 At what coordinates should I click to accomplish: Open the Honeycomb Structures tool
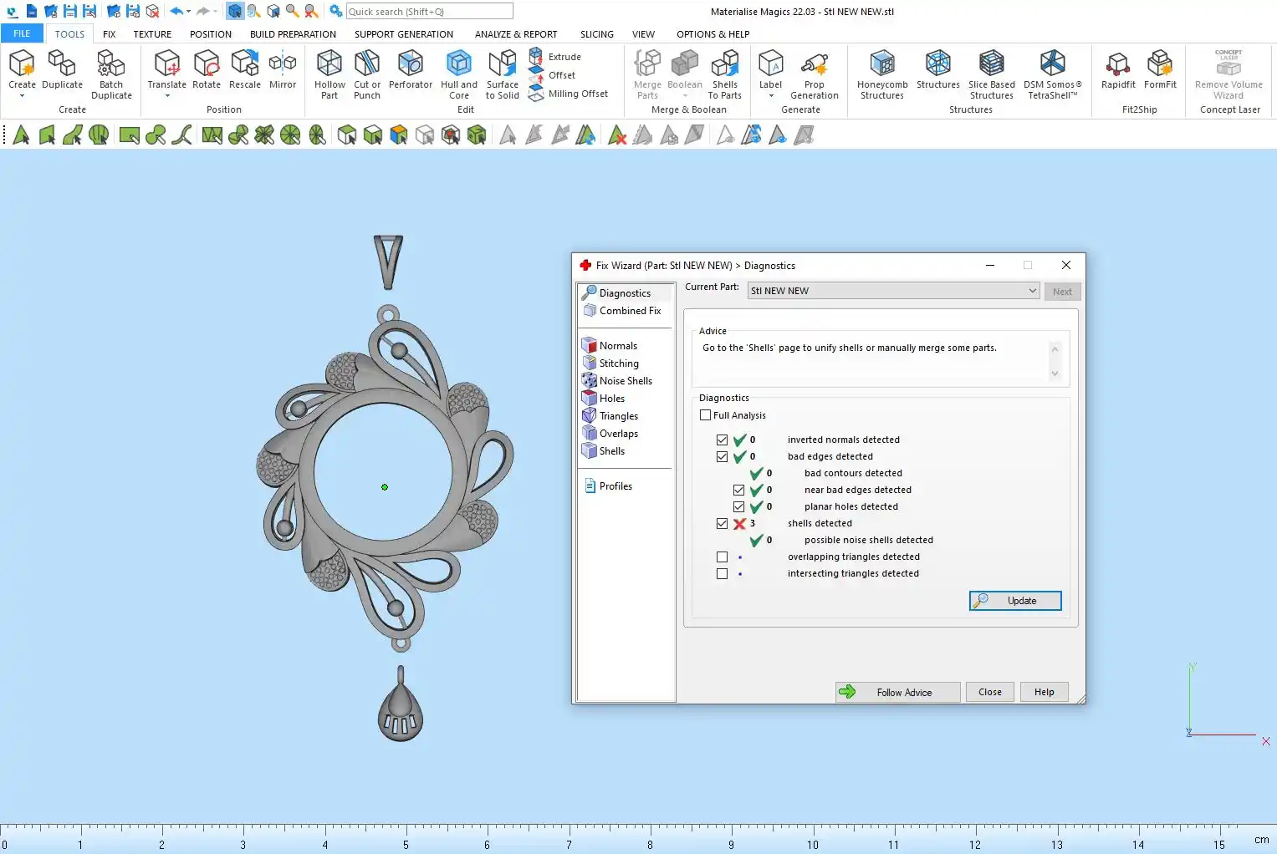(881, 64)
